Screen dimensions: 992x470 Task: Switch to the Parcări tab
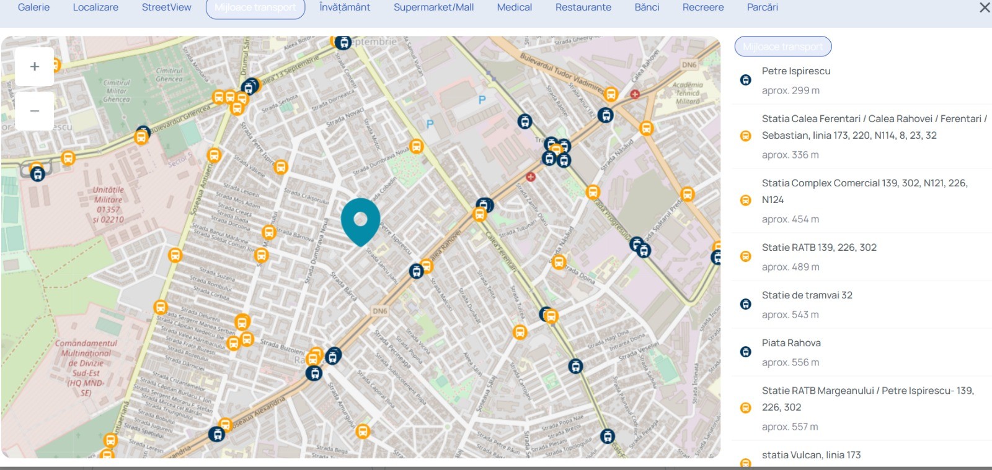(x=762, y=7)
